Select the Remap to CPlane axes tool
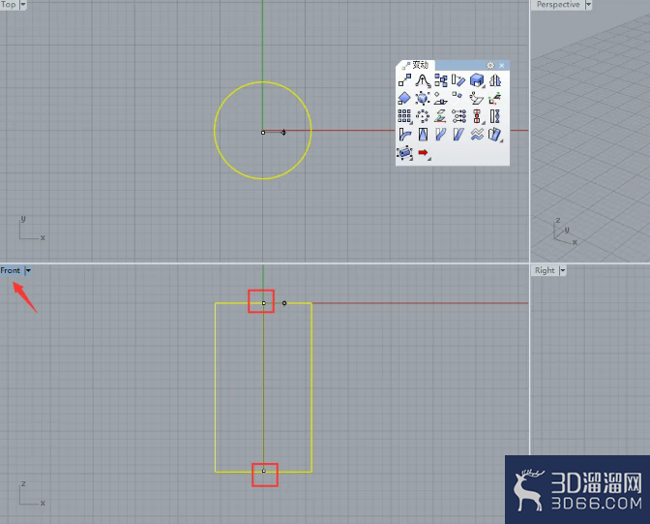Viewport: 650px width, 524px height. [495, 98]
